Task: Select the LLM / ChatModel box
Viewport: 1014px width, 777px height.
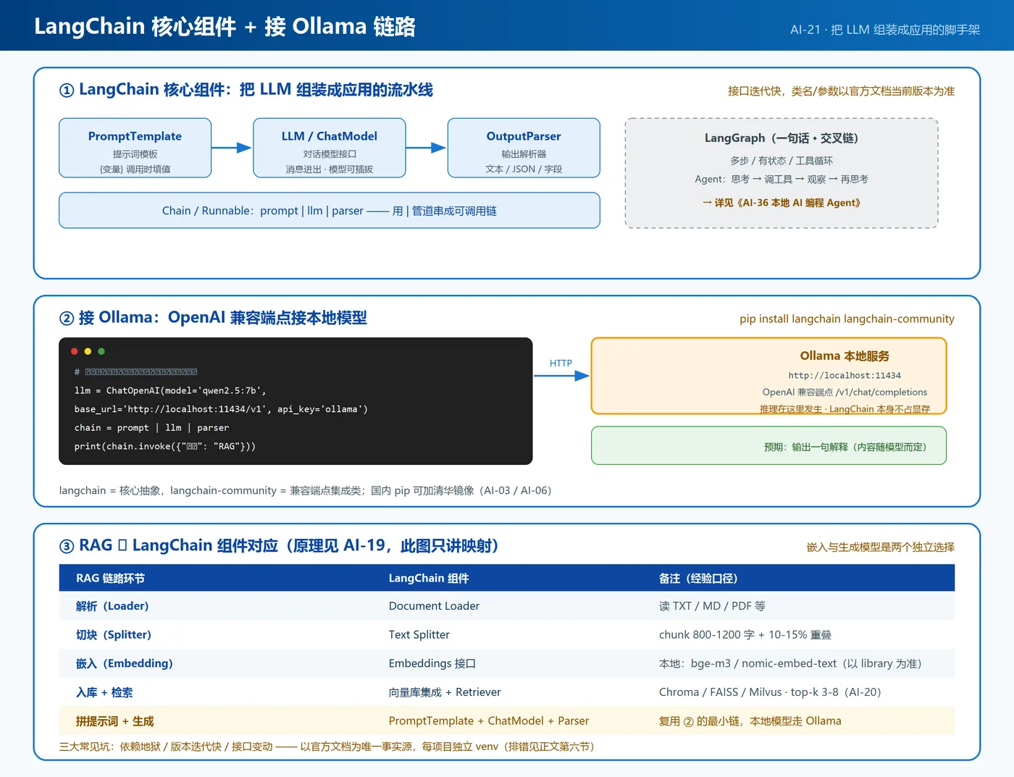Action: pyautogui.click(x=330, y=148)
